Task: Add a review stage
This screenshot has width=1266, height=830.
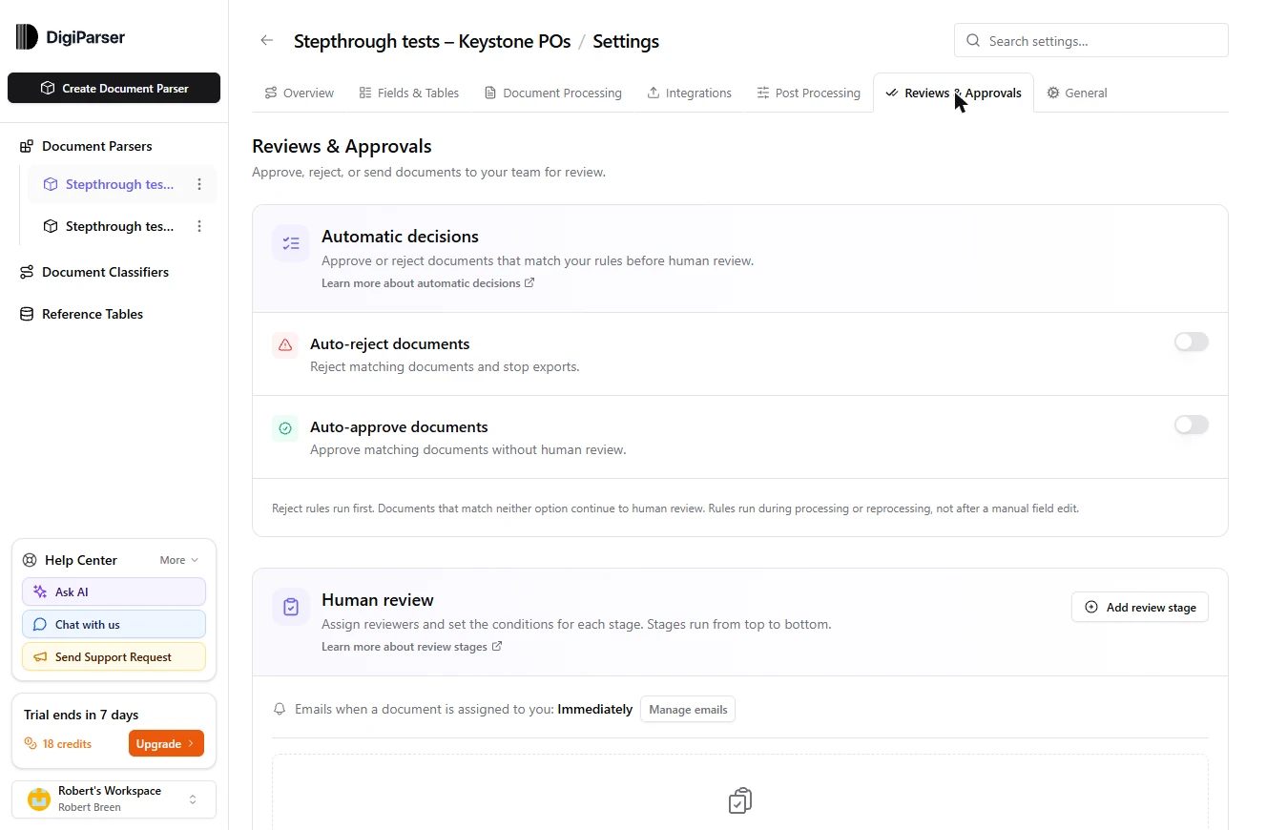Action: [x=1140, y=608]
